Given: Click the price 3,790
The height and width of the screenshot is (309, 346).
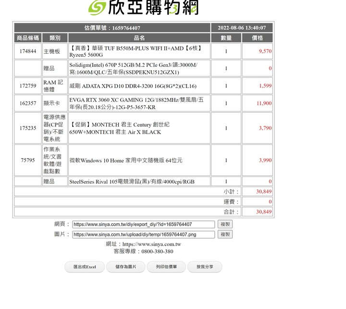Looking at the screenshot, I should click(265, 128).
